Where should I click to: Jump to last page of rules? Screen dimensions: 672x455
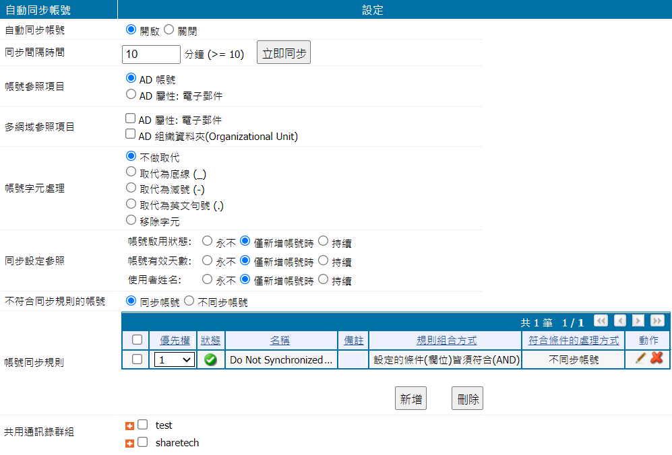coord(657,321)
